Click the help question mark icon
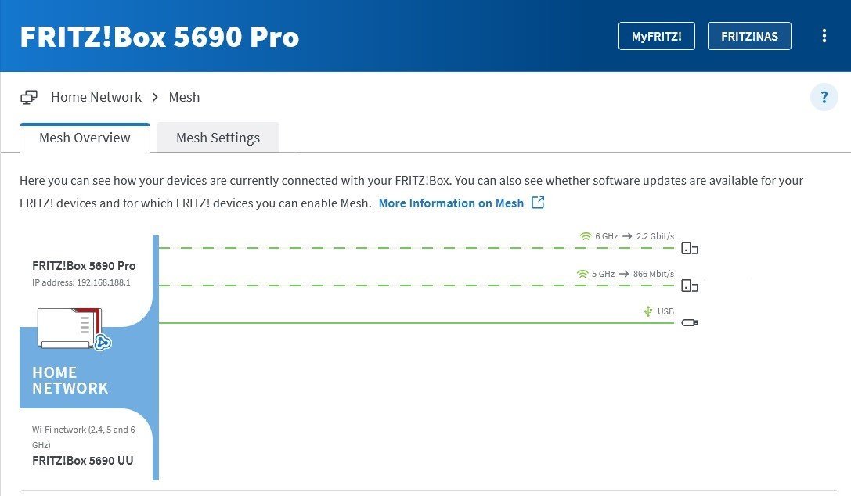Viewport: 851px width, 496px height. 824,98
